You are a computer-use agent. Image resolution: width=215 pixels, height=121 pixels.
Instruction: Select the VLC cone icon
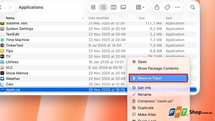coord(2,67)
